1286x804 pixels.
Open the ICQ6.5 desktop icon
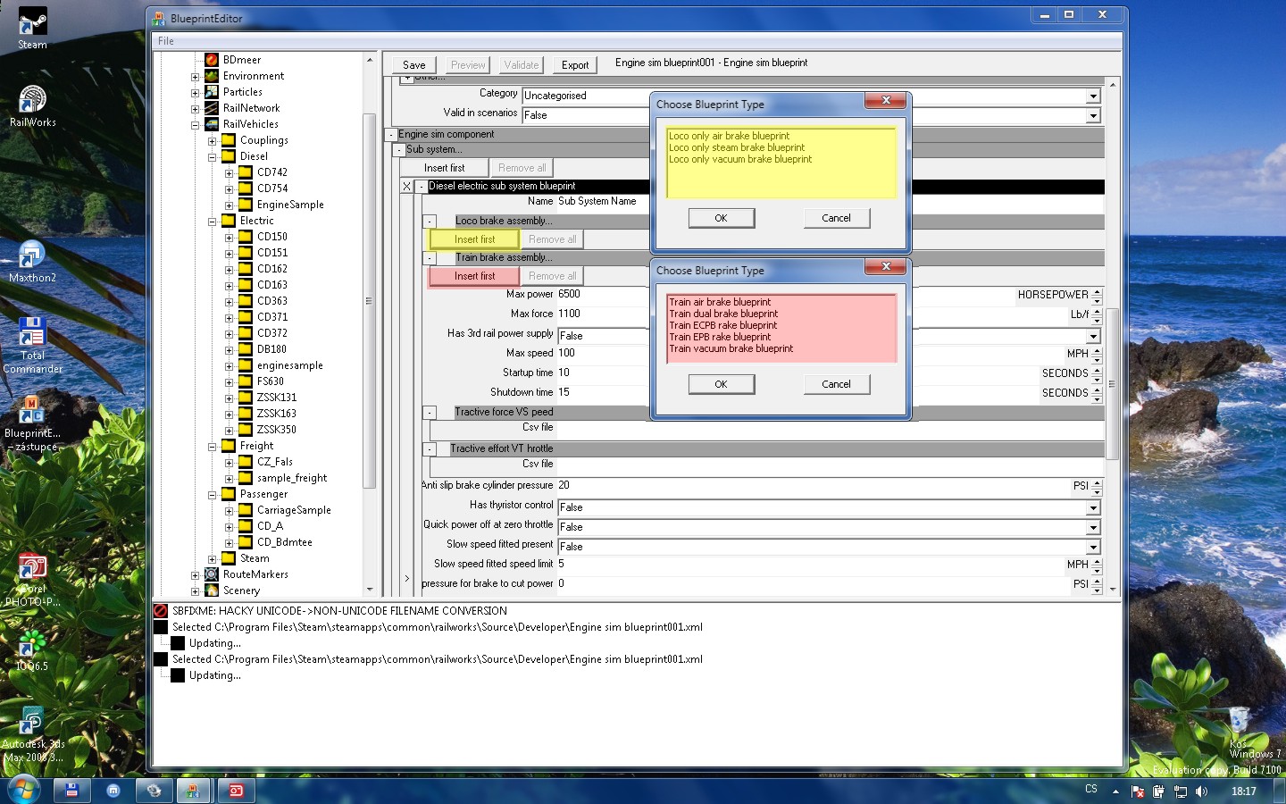pos(32,650)
